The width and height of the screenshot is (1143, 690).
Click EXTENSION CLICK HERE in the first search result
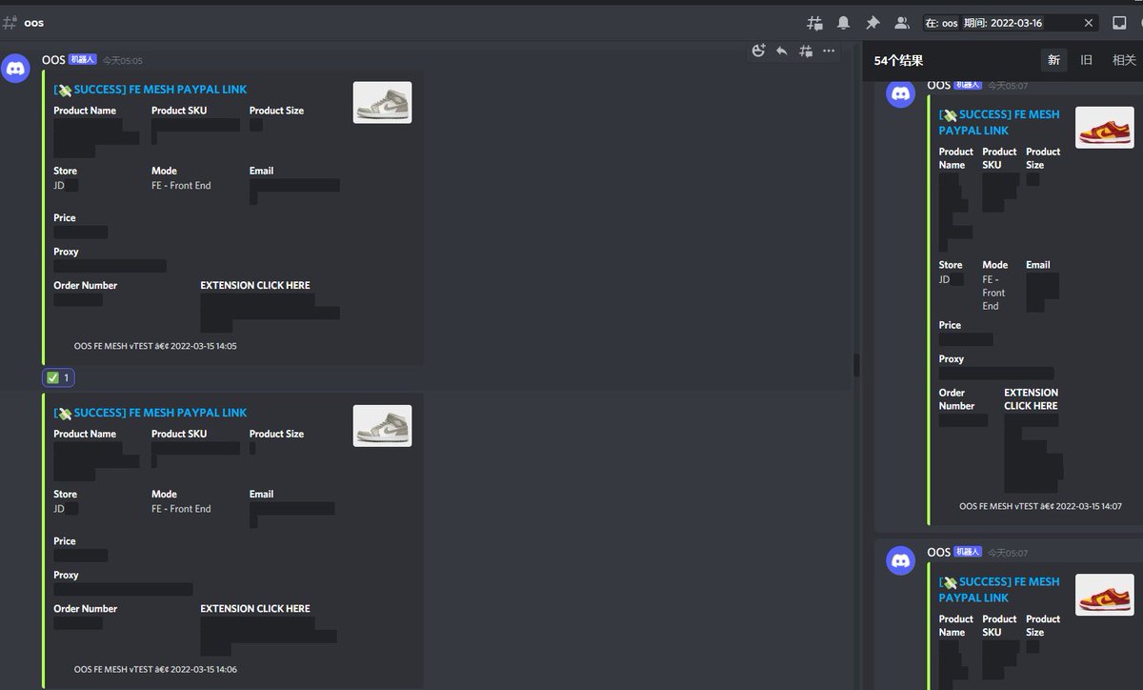pos(1031,398)
